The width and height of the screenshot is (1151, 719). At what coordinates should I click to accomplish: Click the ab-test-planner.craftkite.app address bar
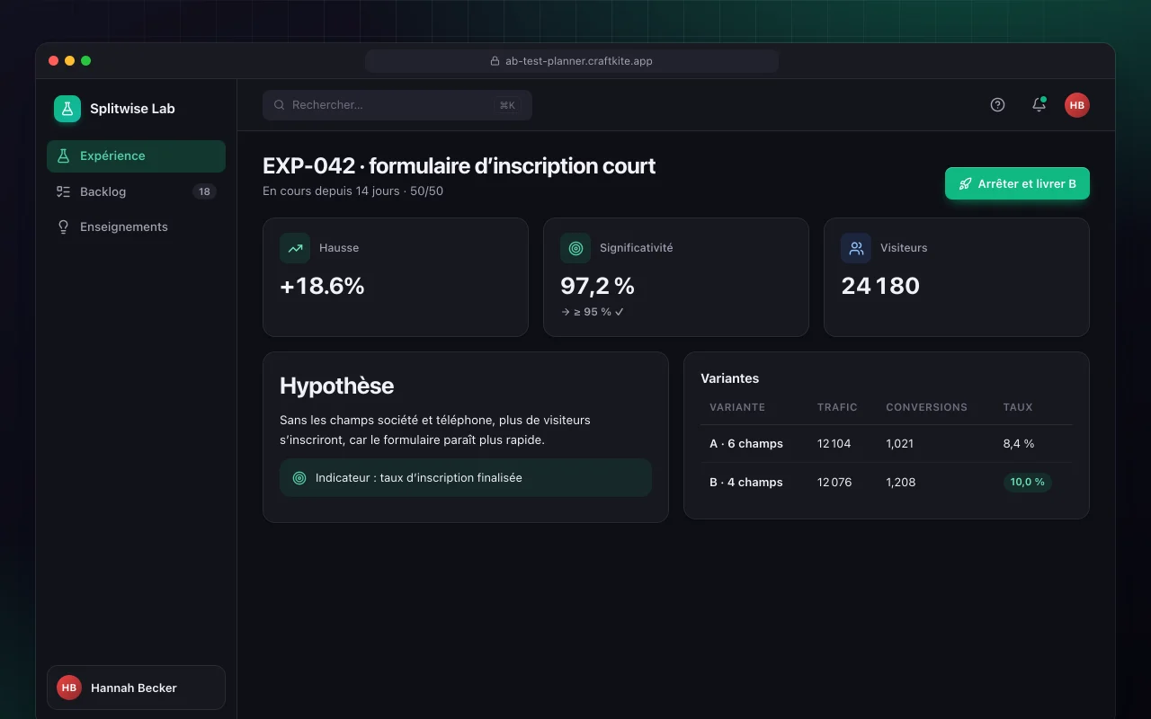coord(572,61)
